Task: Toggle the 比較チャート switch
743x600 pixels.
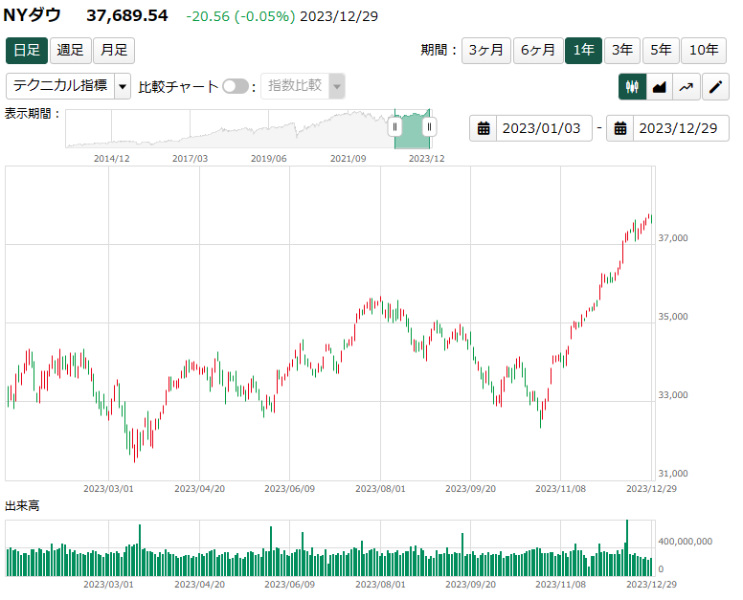Action: pyautogui.click(x=235, y=86)
